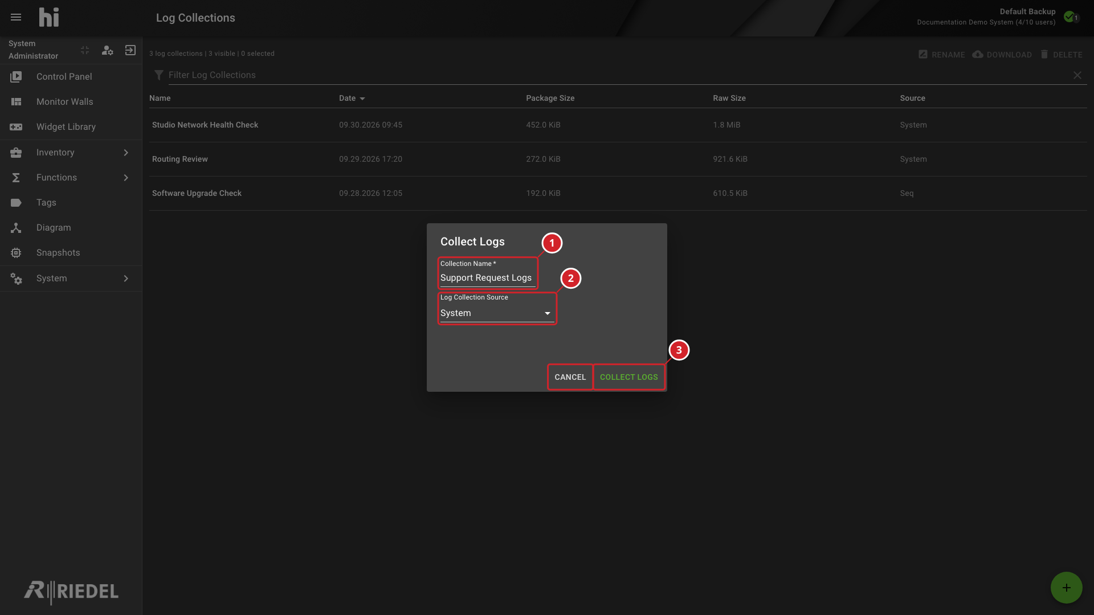Go to Monitor Walls
The height and width of the screenshot is (615, 1094).
tap(71, 102)
